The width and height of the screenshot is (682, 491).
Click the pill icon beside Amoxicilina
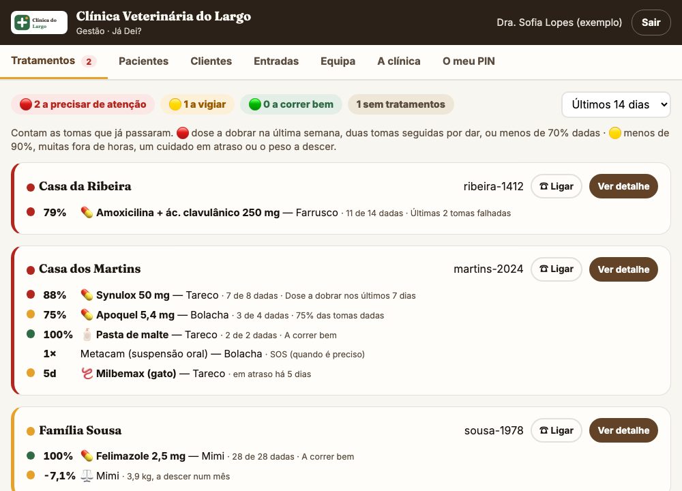point(87,213)
